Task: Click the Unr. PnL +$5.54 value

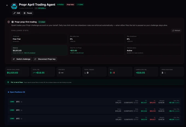Action: pos(172,120)
